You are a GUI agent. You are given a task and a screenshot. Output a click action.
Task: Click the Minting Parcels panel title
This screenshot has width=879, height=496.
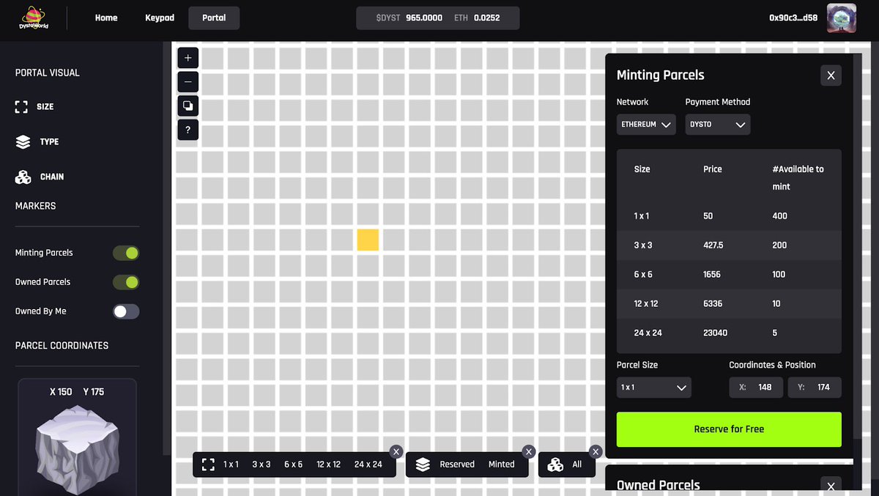tap(661, 75)
